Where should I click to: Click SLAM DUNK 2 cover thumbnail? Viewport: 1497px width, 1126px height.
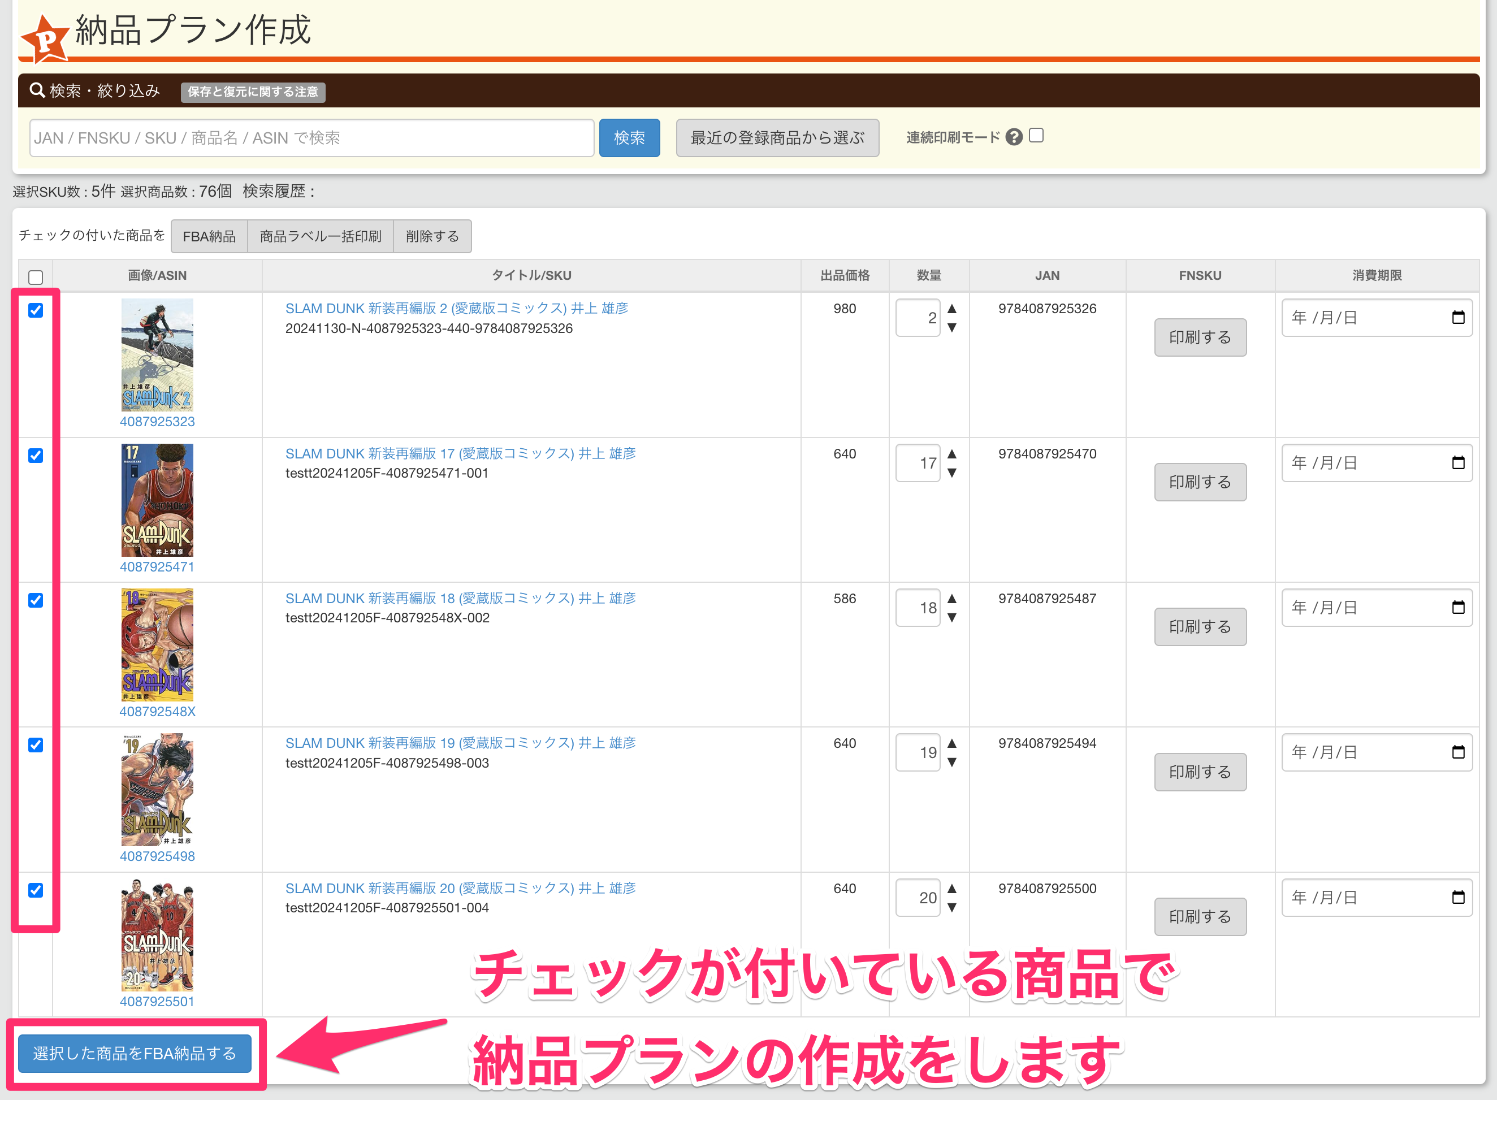coord(157,355)
